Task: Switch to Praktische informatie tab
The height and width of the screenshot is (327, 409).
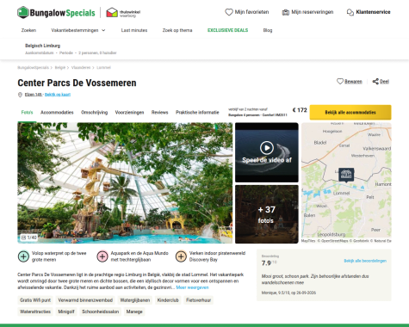Action: (x=197, y=113)
